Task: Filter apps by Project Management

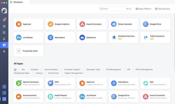Action: (74, 73)
